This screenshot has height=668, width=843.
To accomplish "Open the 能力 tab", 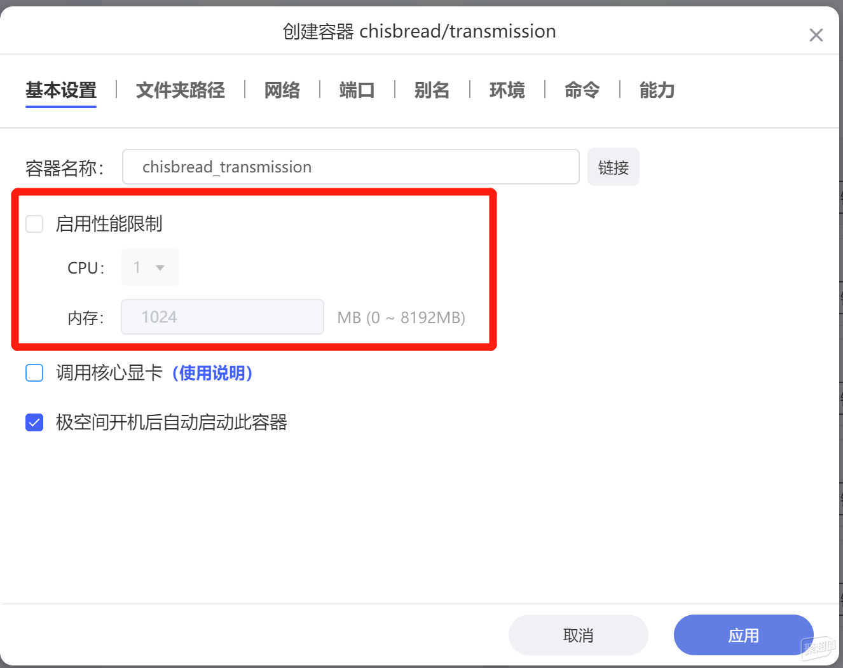I will pos(657,90).
